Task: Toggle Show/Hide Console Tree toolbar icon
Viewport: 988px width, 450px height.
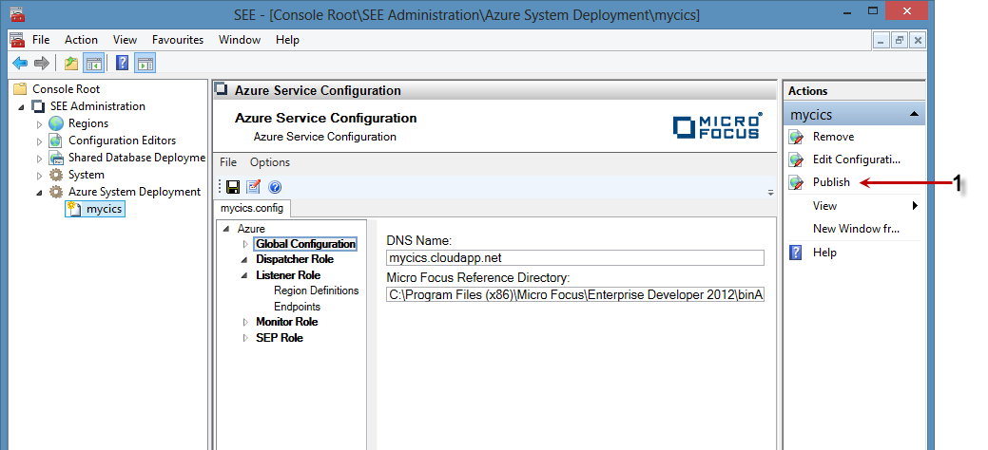Action: tap(94, 63)
